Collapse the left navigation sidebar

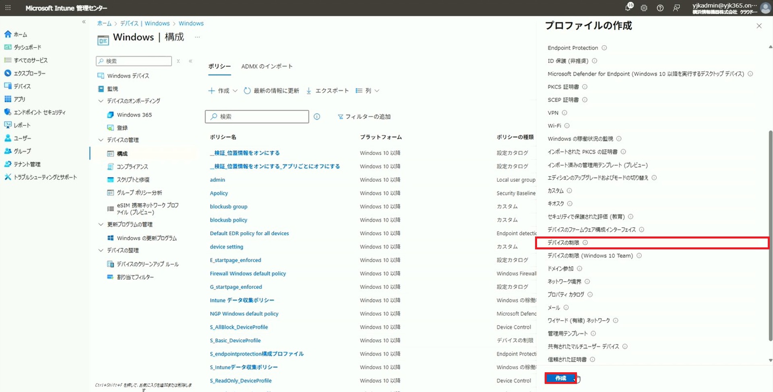(84, 22)
